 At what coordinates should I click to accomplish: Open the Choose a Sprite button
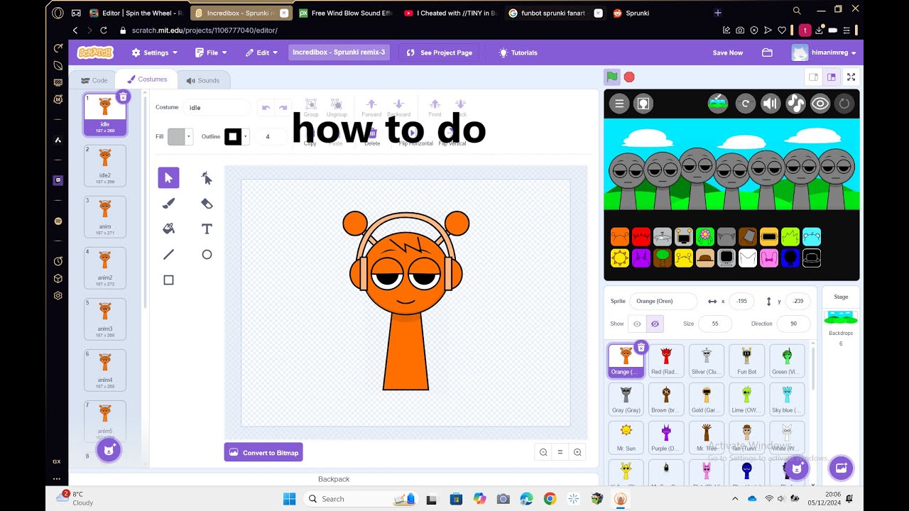click(796, 468)
